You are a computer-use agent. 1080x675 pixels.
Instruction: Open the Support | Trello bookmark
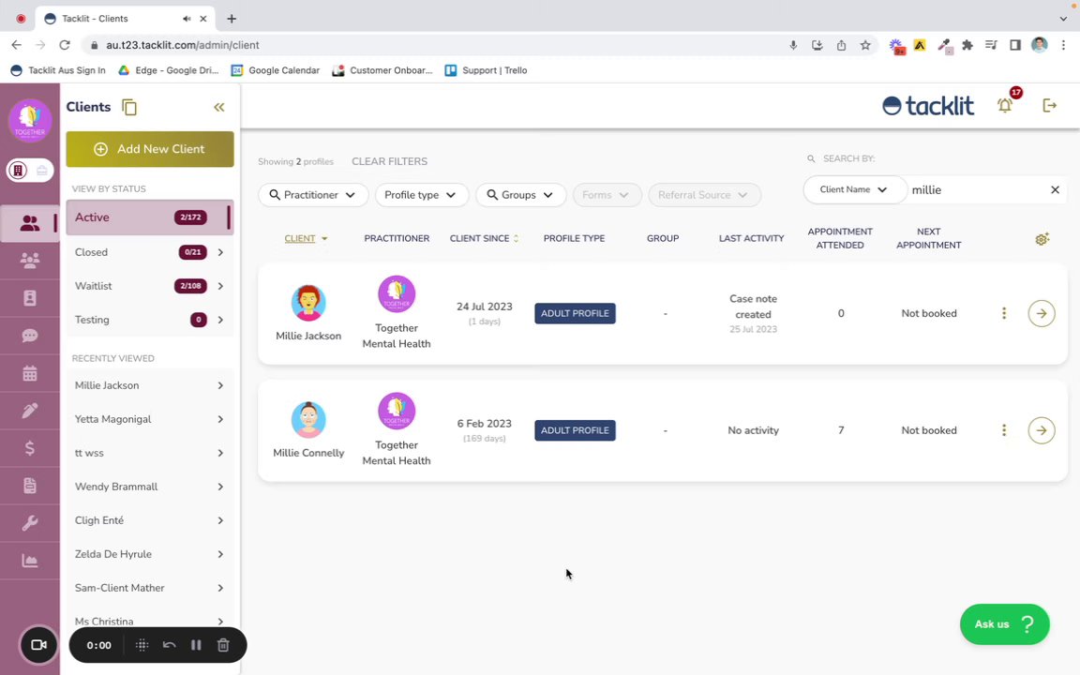click(x=487, y=70)
